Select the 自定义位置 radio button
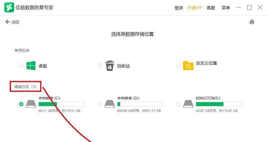Viewport: 267px width, 142px height. point(178,66)
